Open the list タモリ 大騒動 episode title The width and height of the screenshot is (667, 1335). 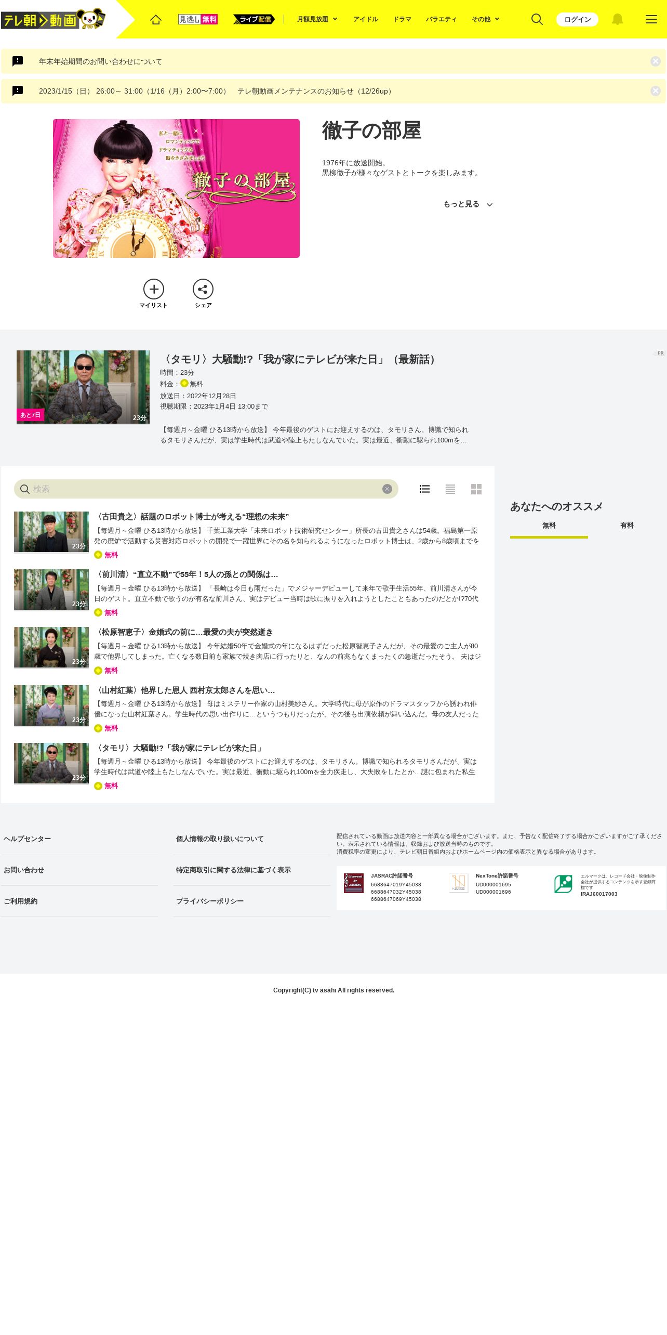179,748
